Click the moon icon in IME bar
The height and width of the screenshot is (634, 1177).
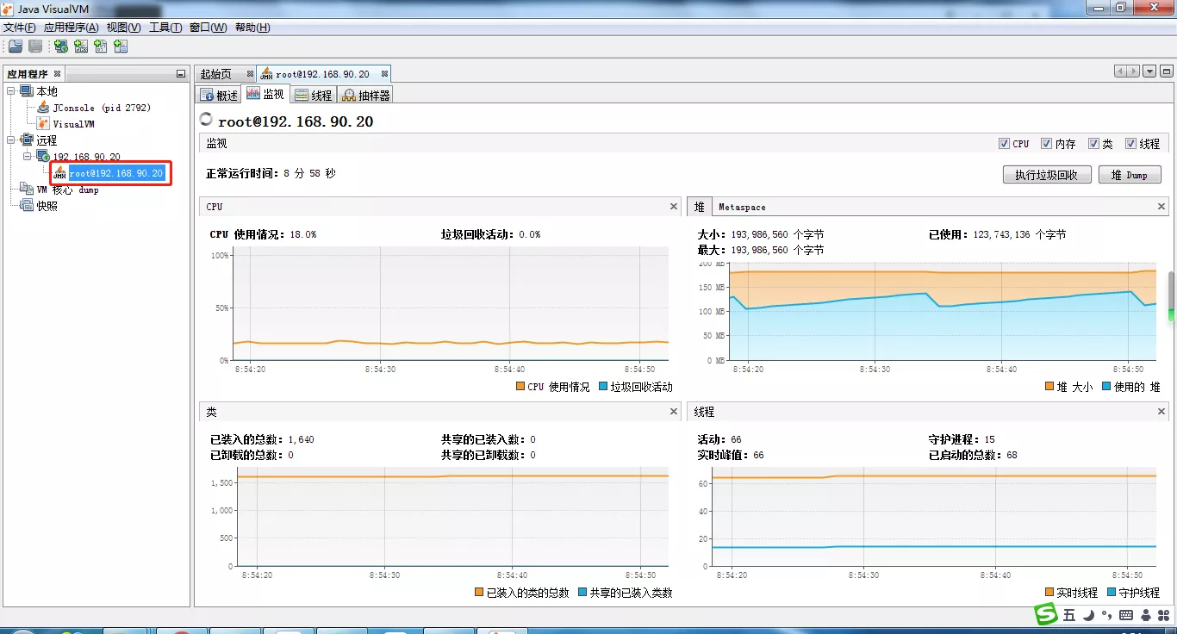point(1088,615)
